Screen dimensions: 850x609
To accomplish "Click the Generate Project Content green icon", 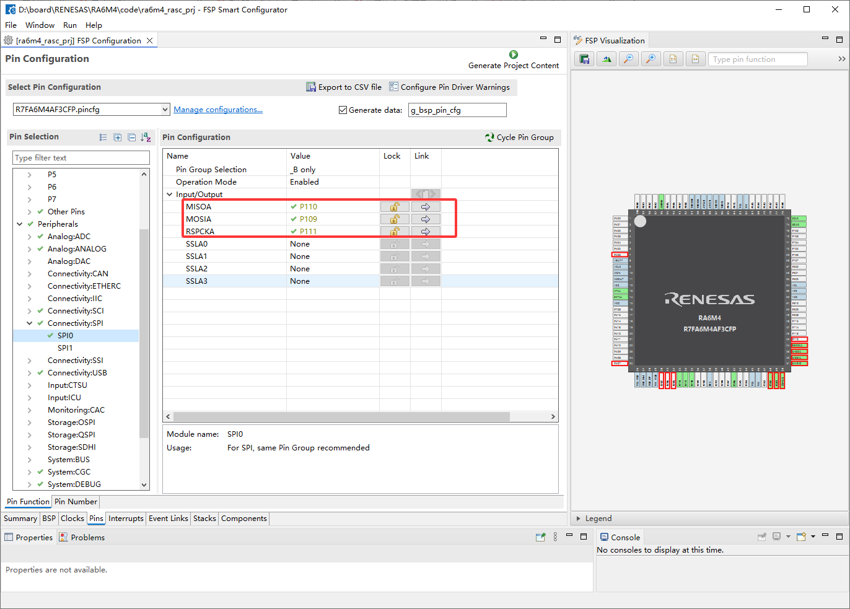I will tap(514, 55).
